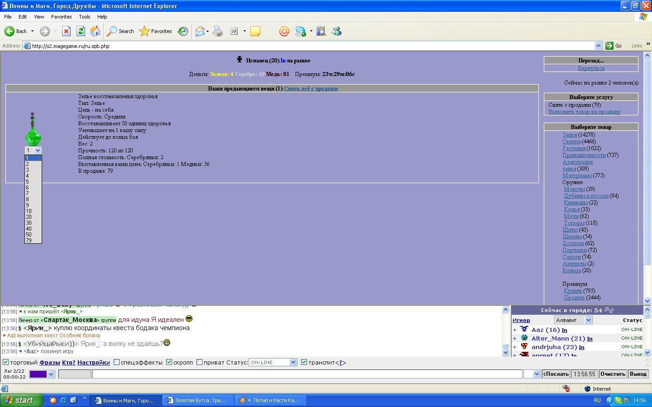The height and width of the screenshot is (407, 652).
Task: Click the Print toolbar icon
Action: click(218, 31)
